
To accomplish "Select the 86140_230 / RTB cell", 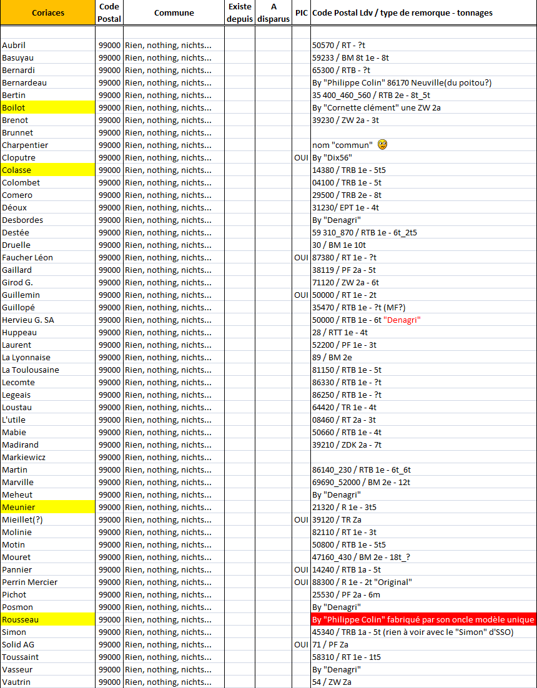I will (x=424, y=469).
